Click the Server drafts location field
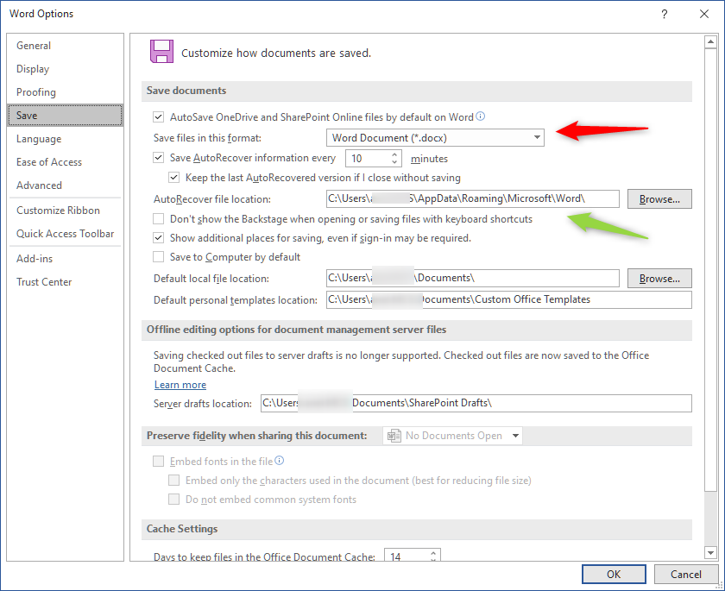The height and width of the screenshot is (591, 725). click(x=476, y=403)
